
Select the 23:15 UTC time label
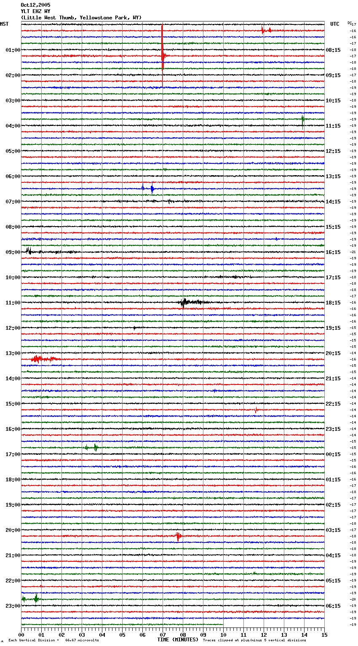pos(333,429)
